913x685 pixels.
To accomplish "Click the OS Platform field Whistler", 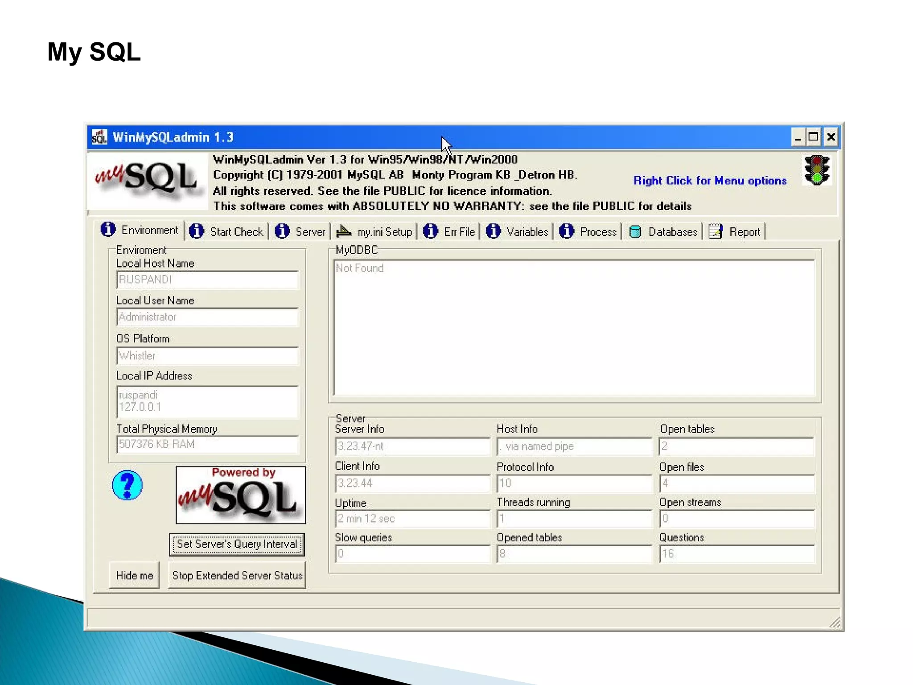I will click(x=207, y=356).
